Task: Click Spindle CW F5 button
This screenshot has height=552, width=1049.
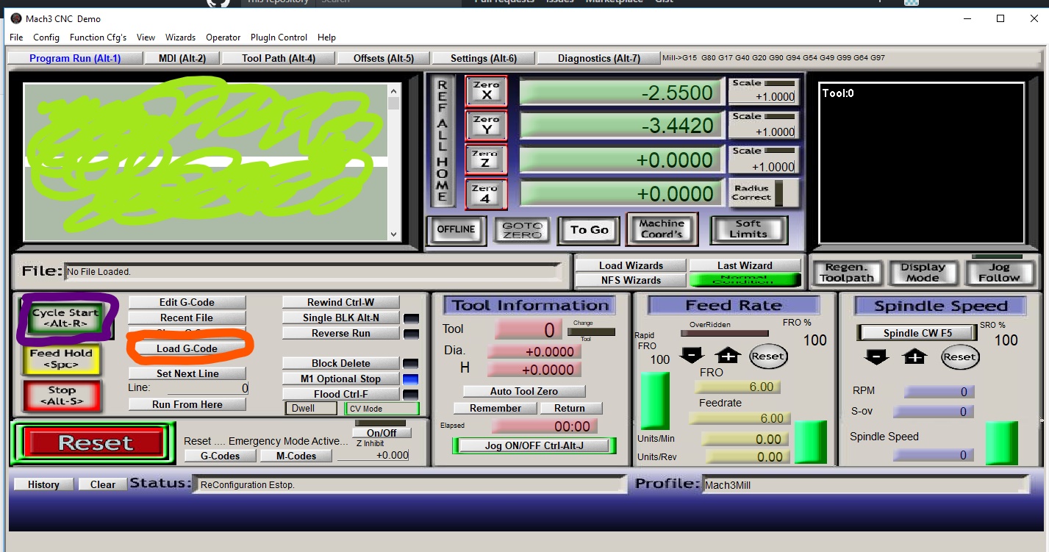Action: 917,333
